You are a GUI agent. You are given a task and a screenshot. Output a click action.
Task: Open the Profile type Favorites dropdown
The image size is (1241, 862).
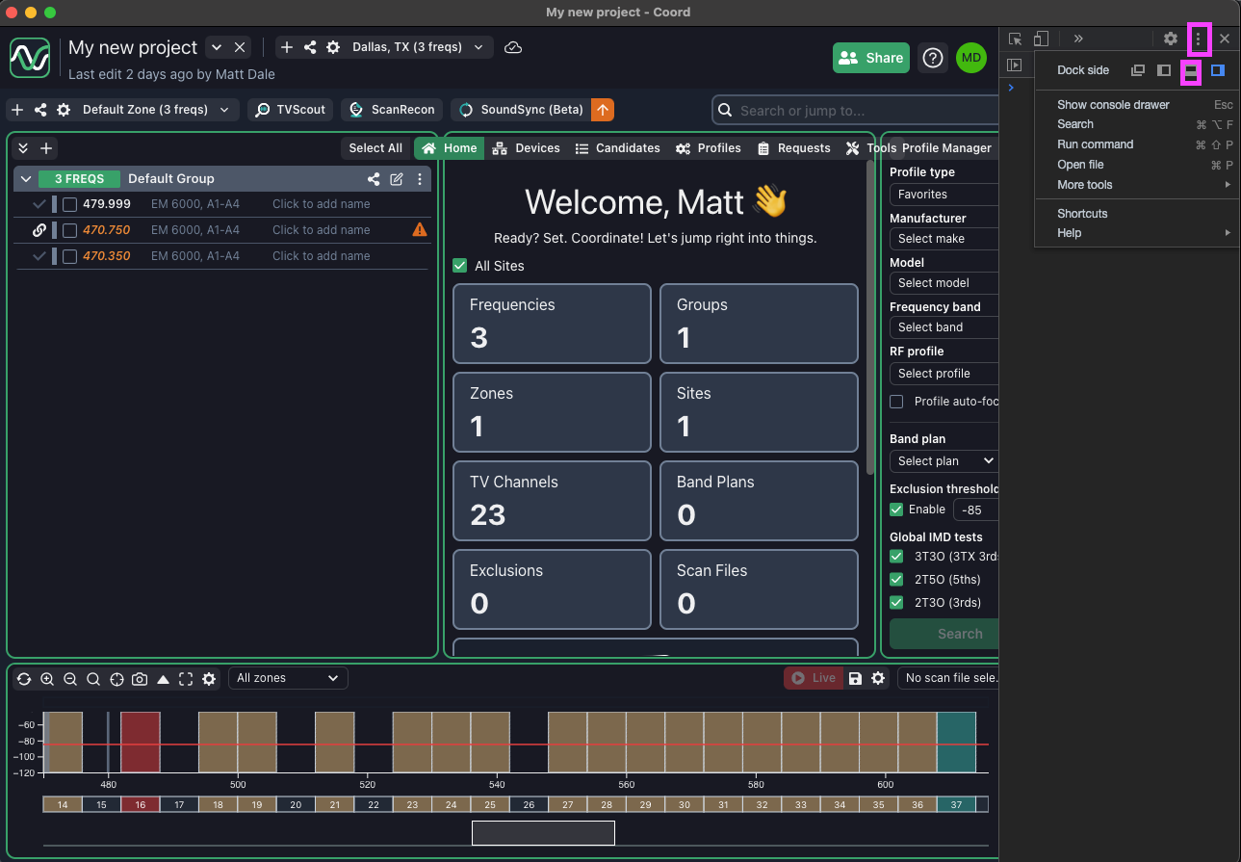tap(944, 195)
